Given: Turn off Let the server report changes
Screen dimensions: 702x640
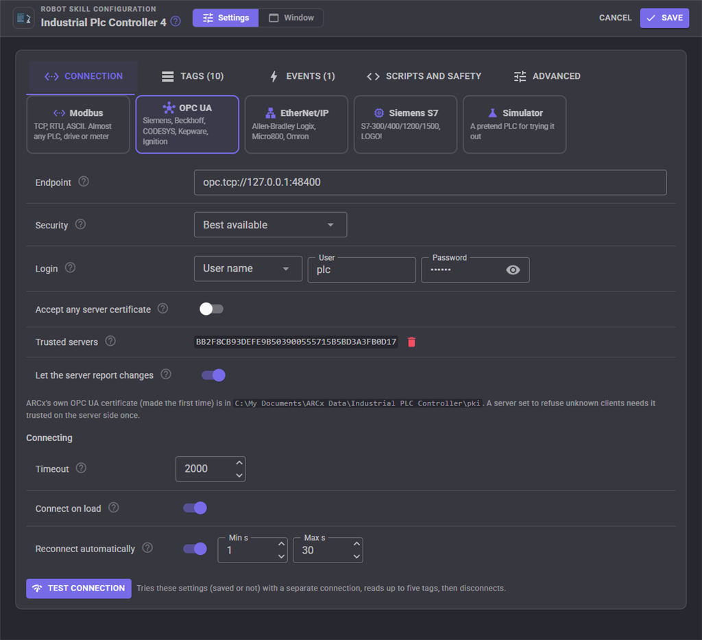Looking at the screenshot, I should [213, 375].
